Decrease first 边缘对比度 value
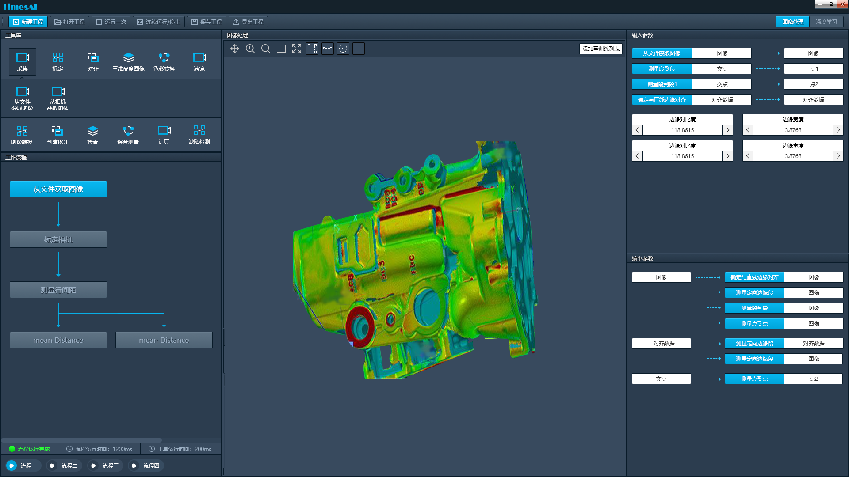 637,130
